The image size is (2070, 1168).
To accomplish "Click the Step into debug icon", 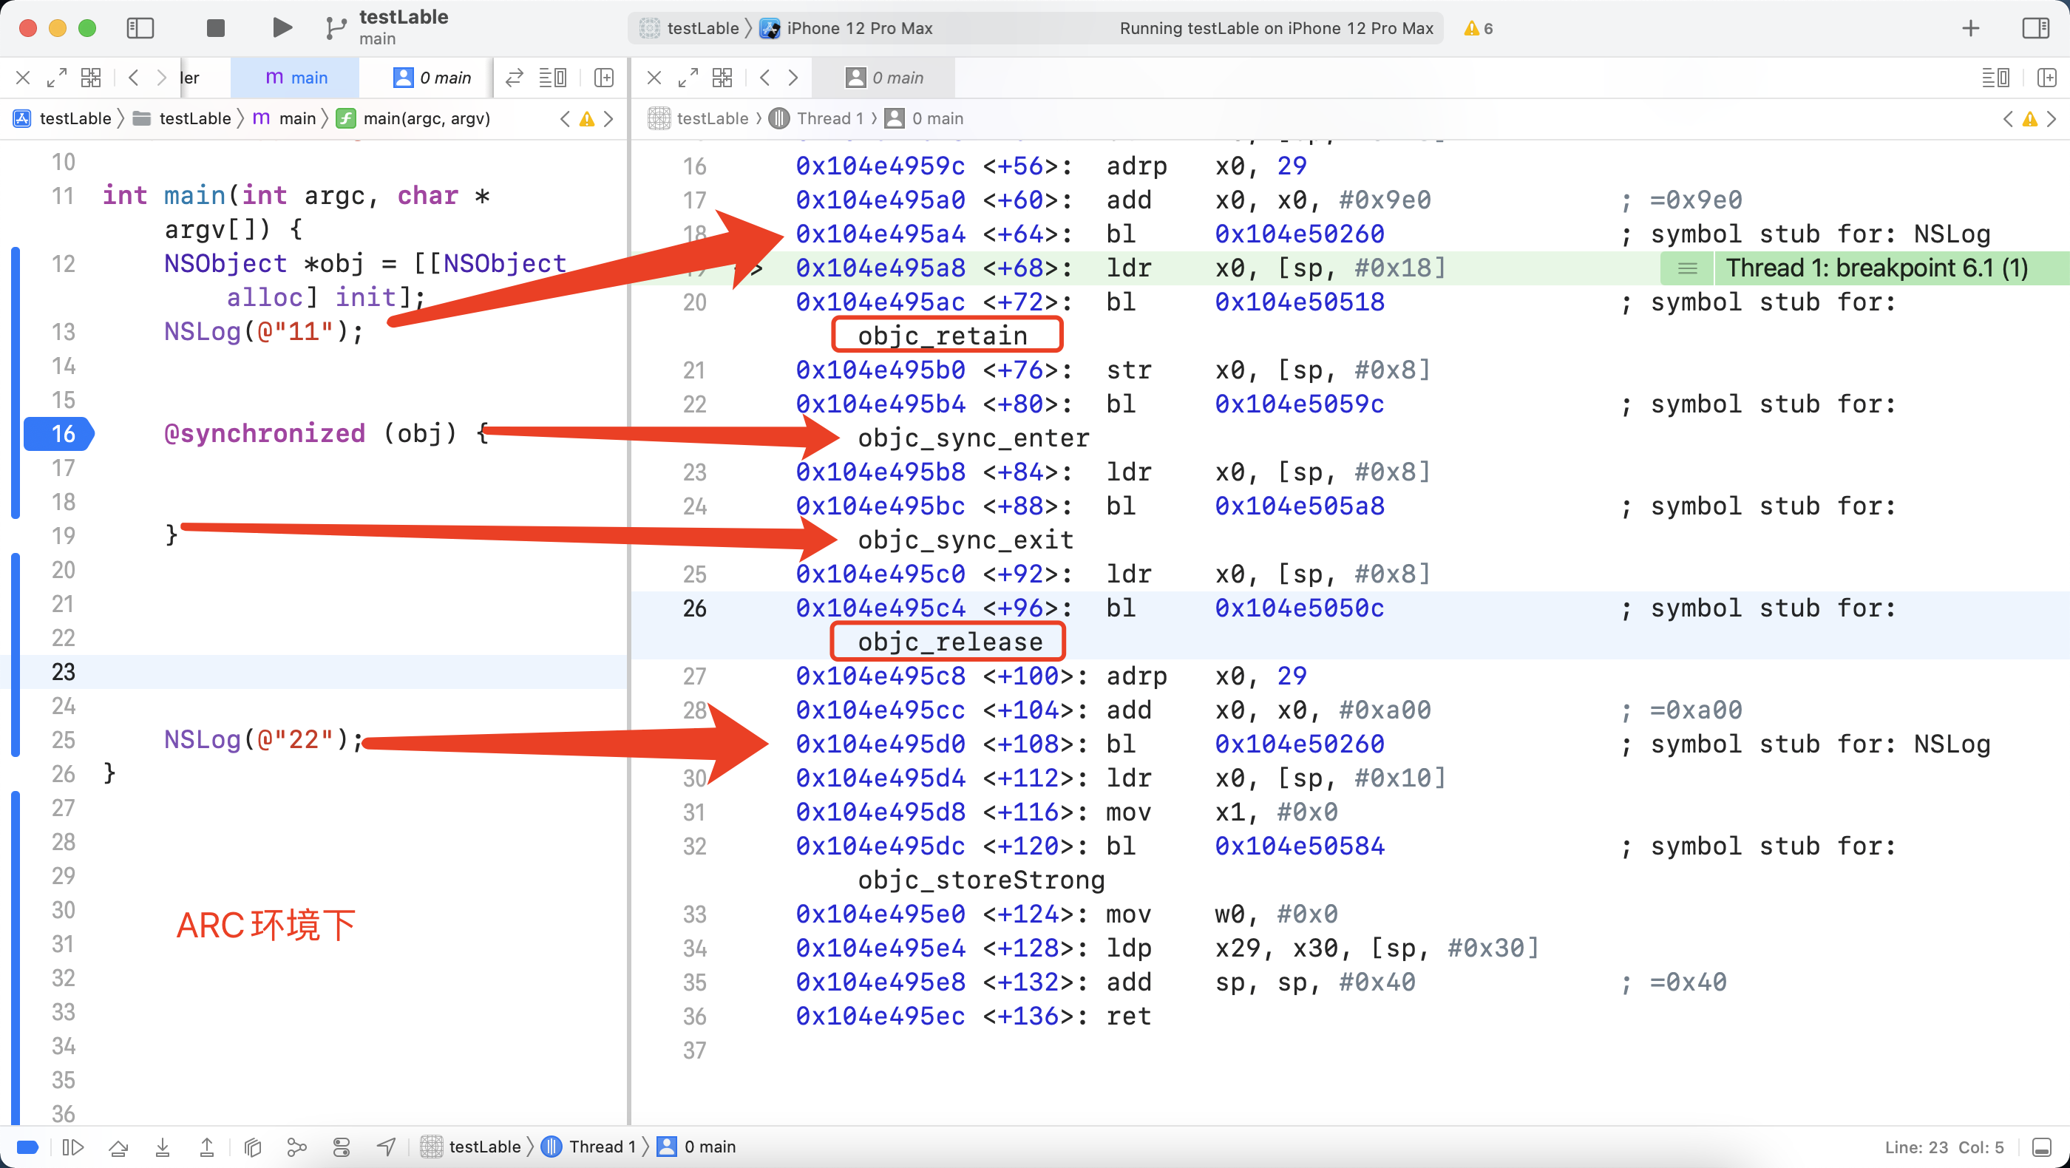I will pos(163,1147).
